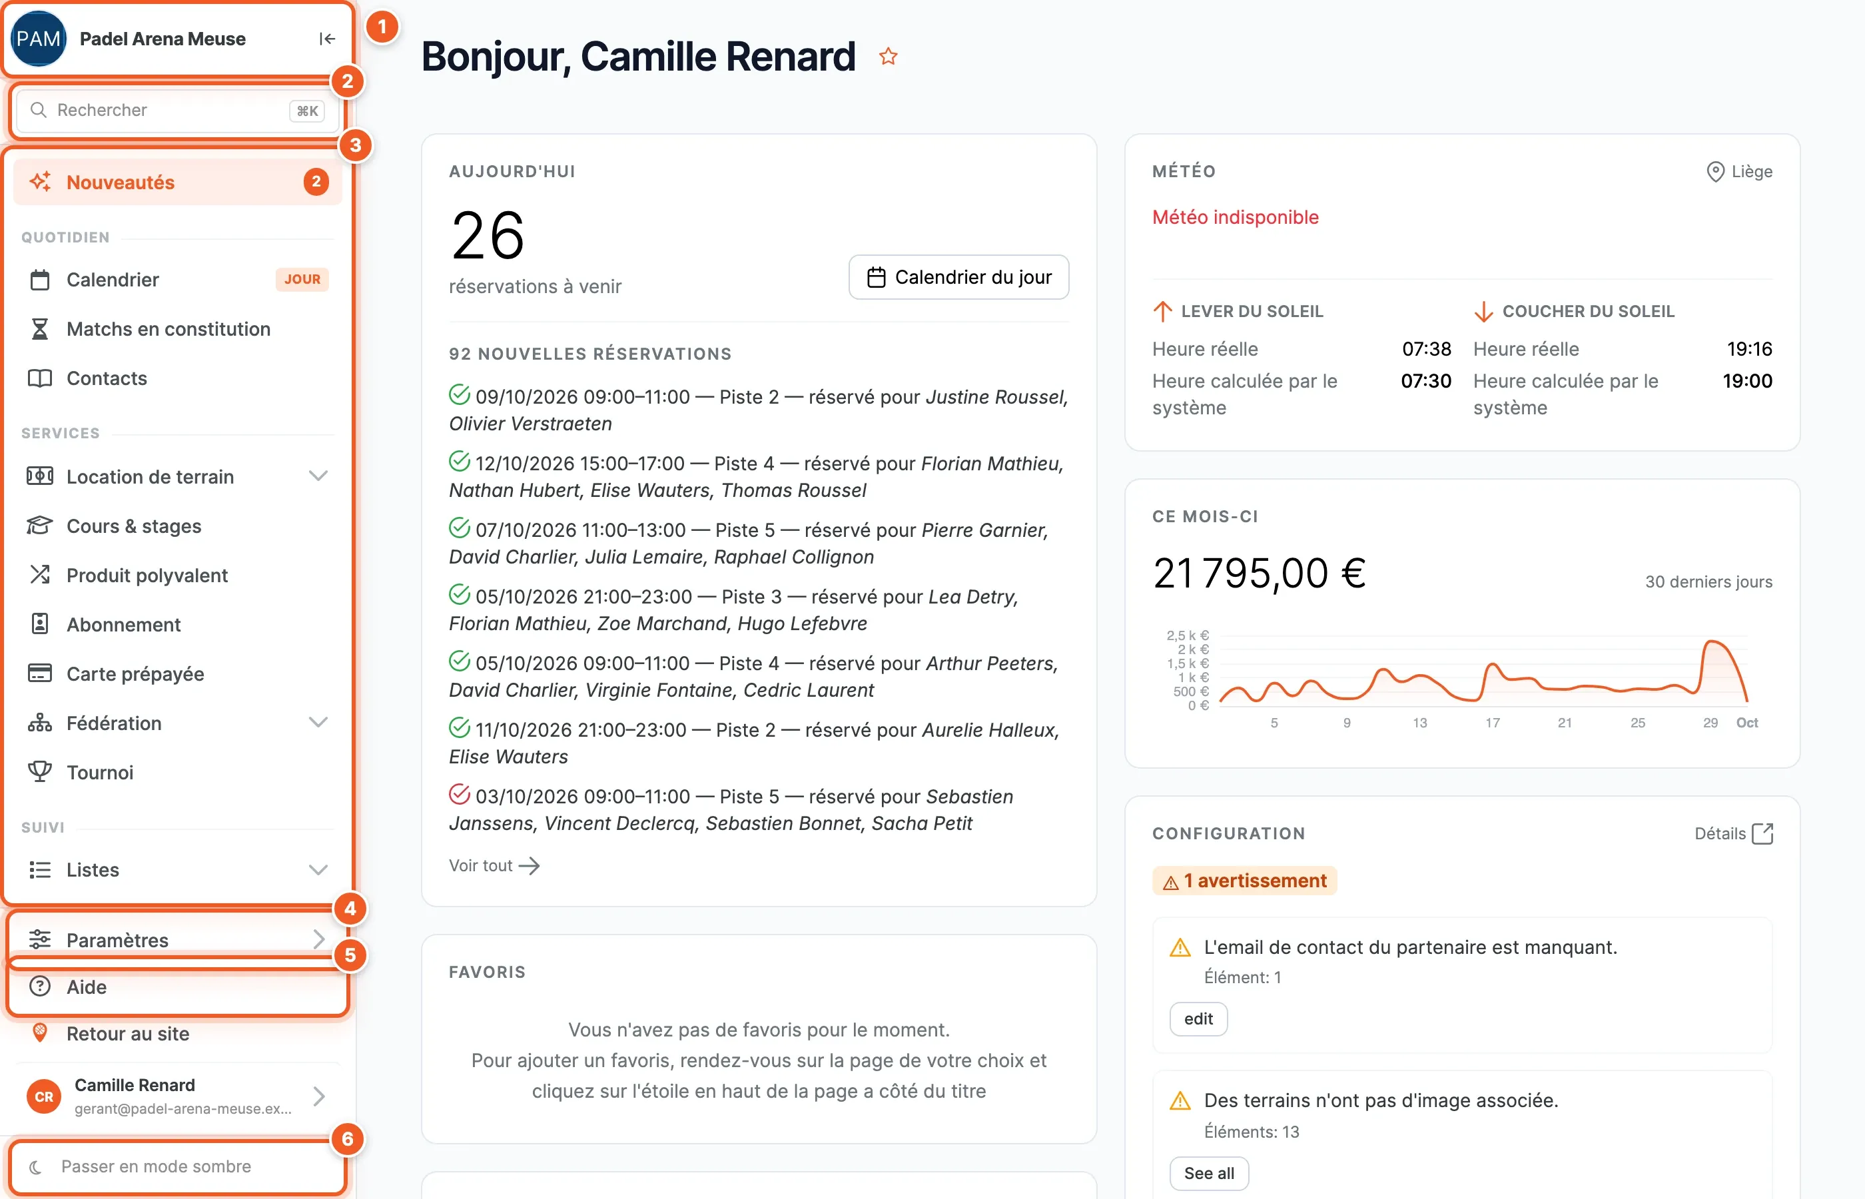Click the Carte prépayée card icon

(x=40, y=673)
